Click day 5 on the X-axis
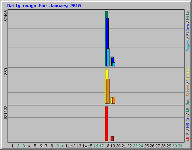Viewport: 192px width, 150px height. point(35,146)
